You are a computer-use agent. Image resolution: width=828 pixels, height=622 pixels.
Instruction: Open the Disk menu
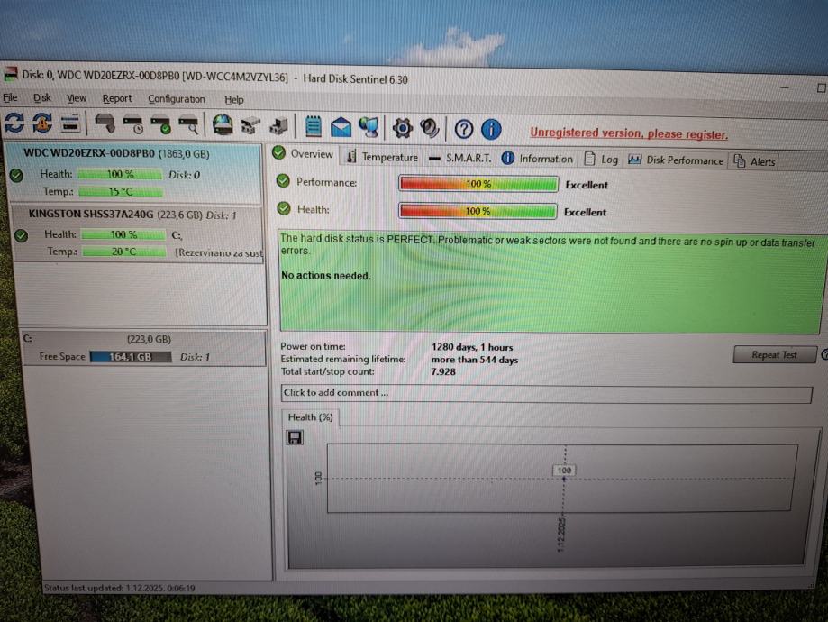tap(42, 98)
